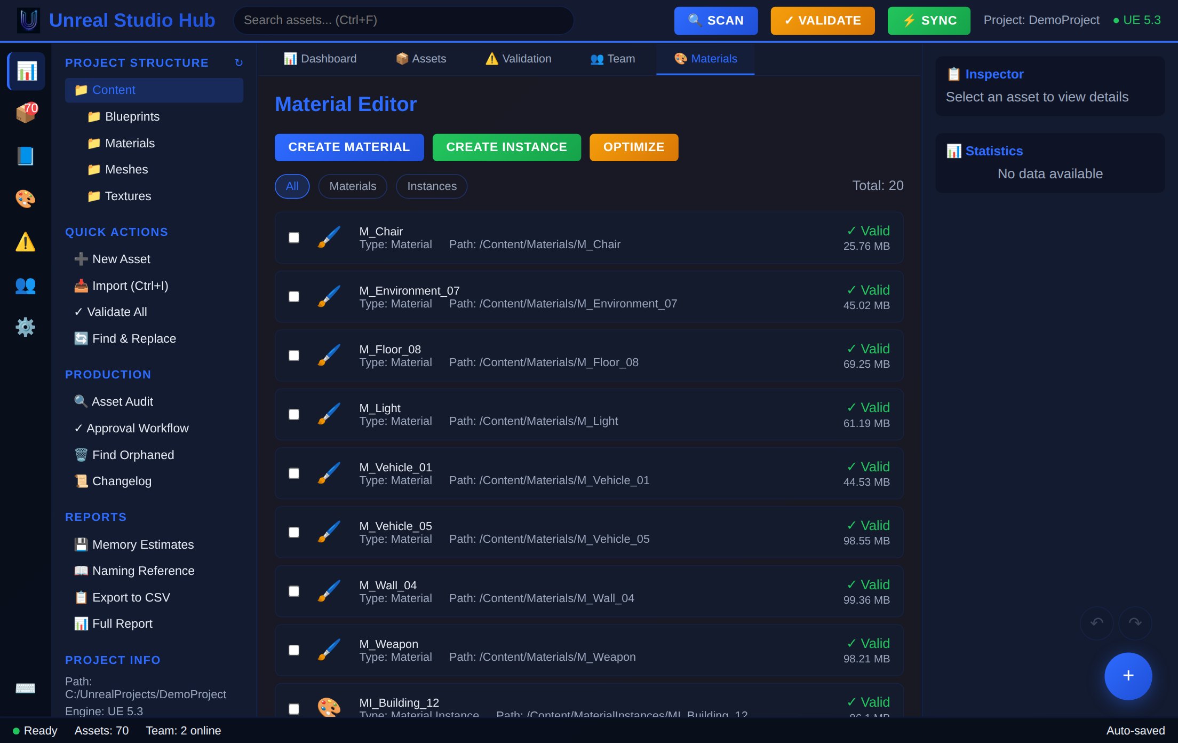The image size is (1178, 743).
Task: Select the All filter chip
Action: [x=292, y=186]
